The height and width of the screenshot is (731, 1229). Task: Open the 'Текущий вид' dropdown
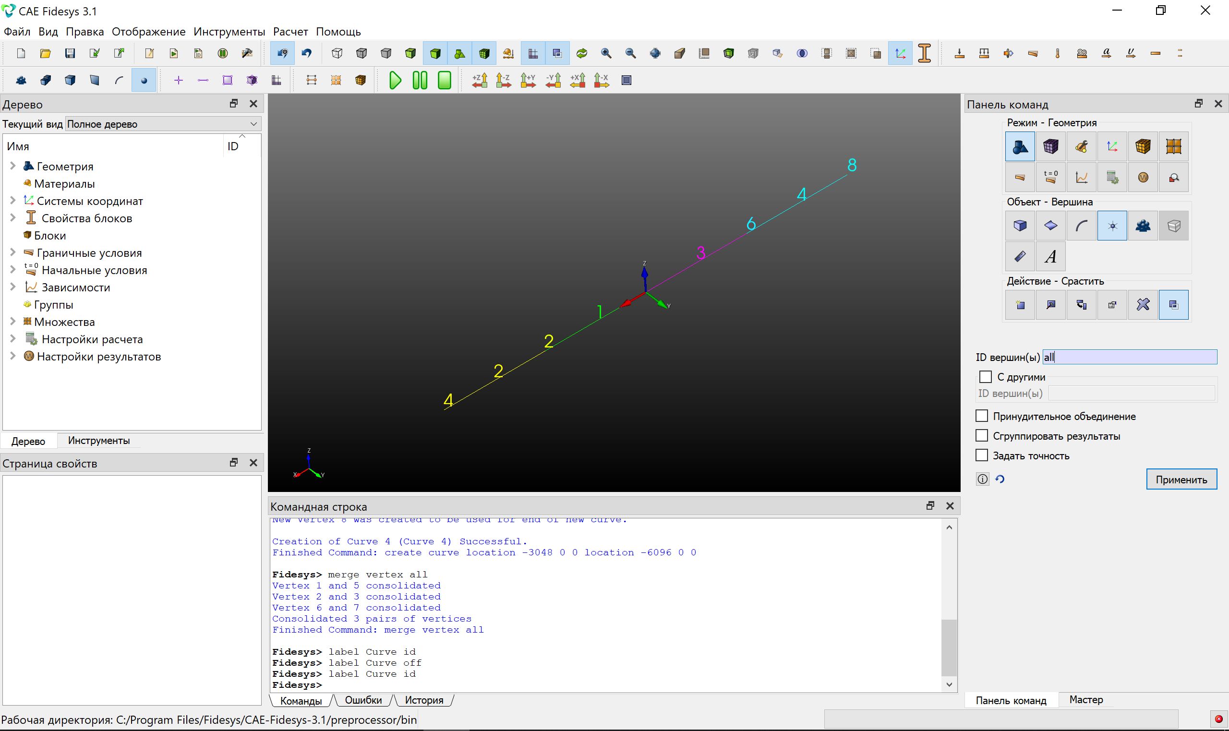point(163,124)
